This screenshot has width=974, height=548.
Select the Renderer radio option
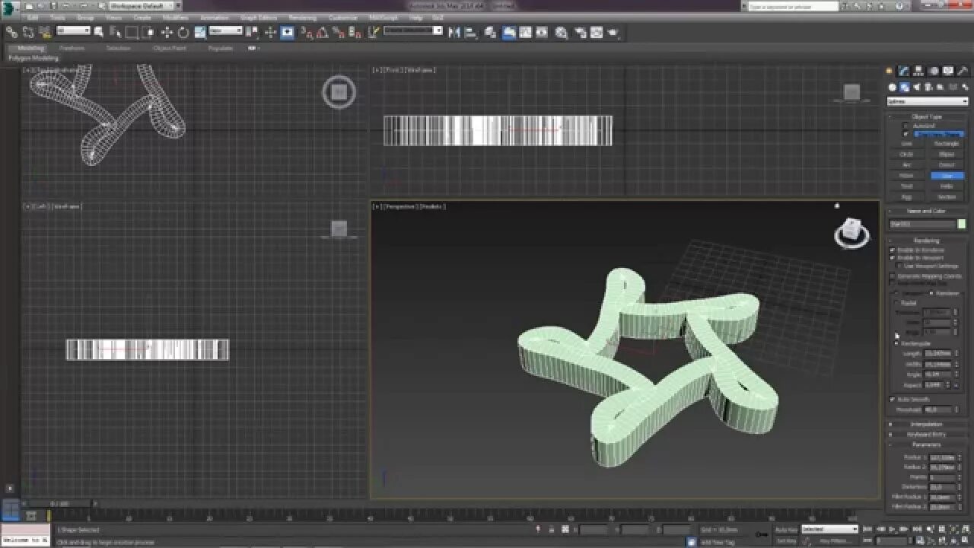(931, 293)
